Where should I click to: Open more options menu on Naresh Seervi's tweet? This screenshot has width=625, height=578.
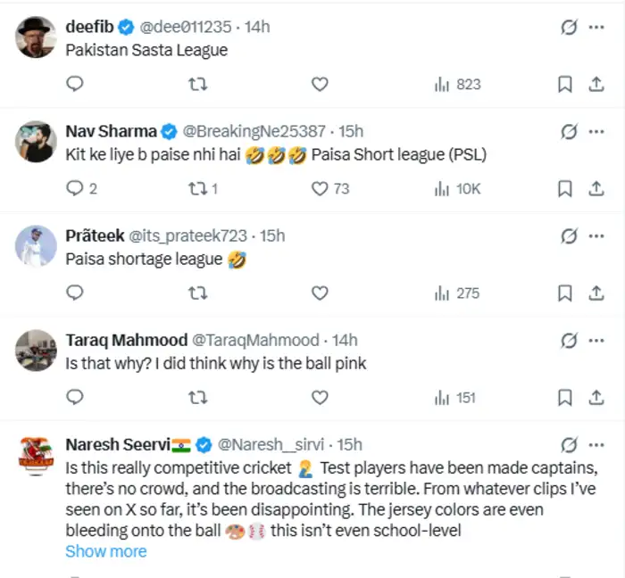pyautogui.click(x=596, y=444)
